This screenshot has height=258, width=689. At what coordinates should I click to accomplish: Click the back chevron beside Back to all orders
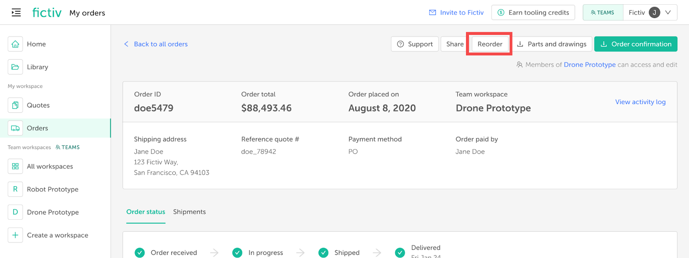click(x=126, y=44)
